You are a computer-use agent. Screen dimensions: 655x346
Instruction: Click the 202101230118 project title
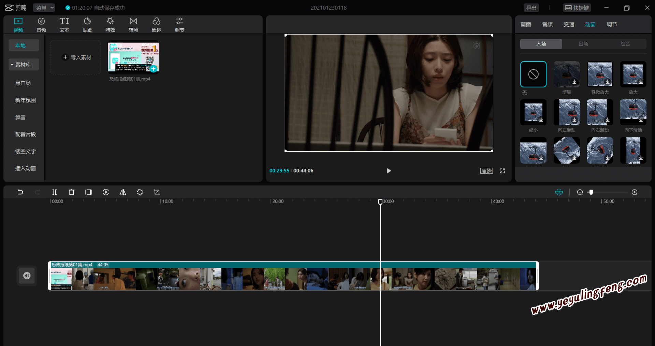[329, 8]
